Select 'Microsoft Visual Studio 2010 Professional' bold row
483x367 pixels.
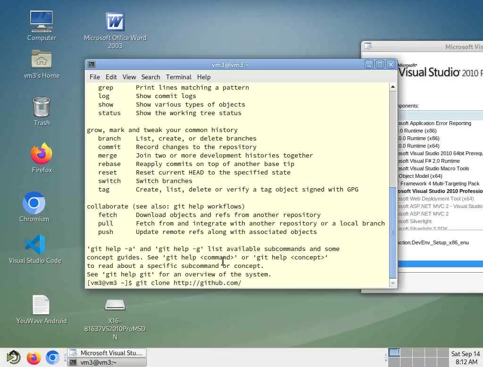pyautogui.click(x=441, y=191)
